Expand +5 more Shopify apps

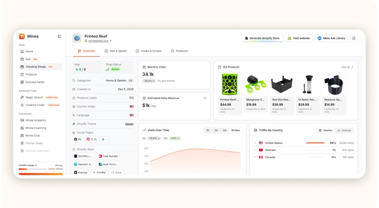pos(116,173)
